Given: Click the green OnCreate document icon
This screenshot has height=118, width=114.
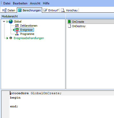Looking at the screenshot, I should tap(69, 22).
